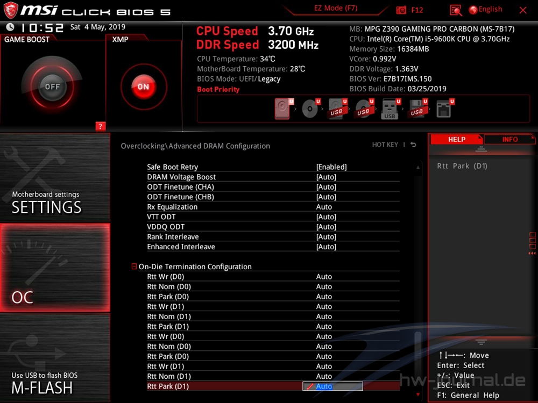Viewport: 538px width, 403px height.
Task: Click help panel top grip handle
Action: coord(481,149)
